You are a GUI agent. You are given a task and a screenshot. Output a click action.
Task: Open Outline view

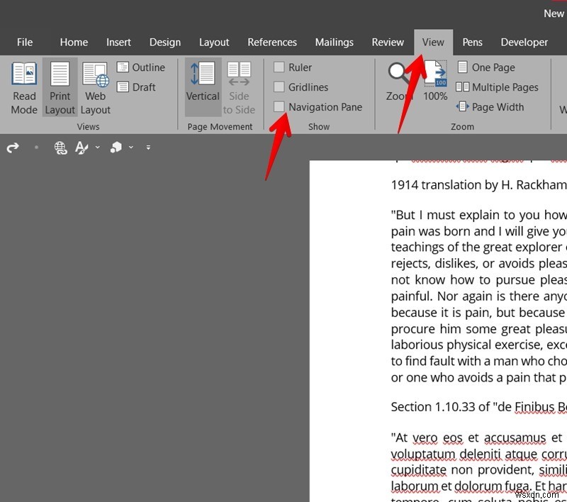tap(141, 67)
